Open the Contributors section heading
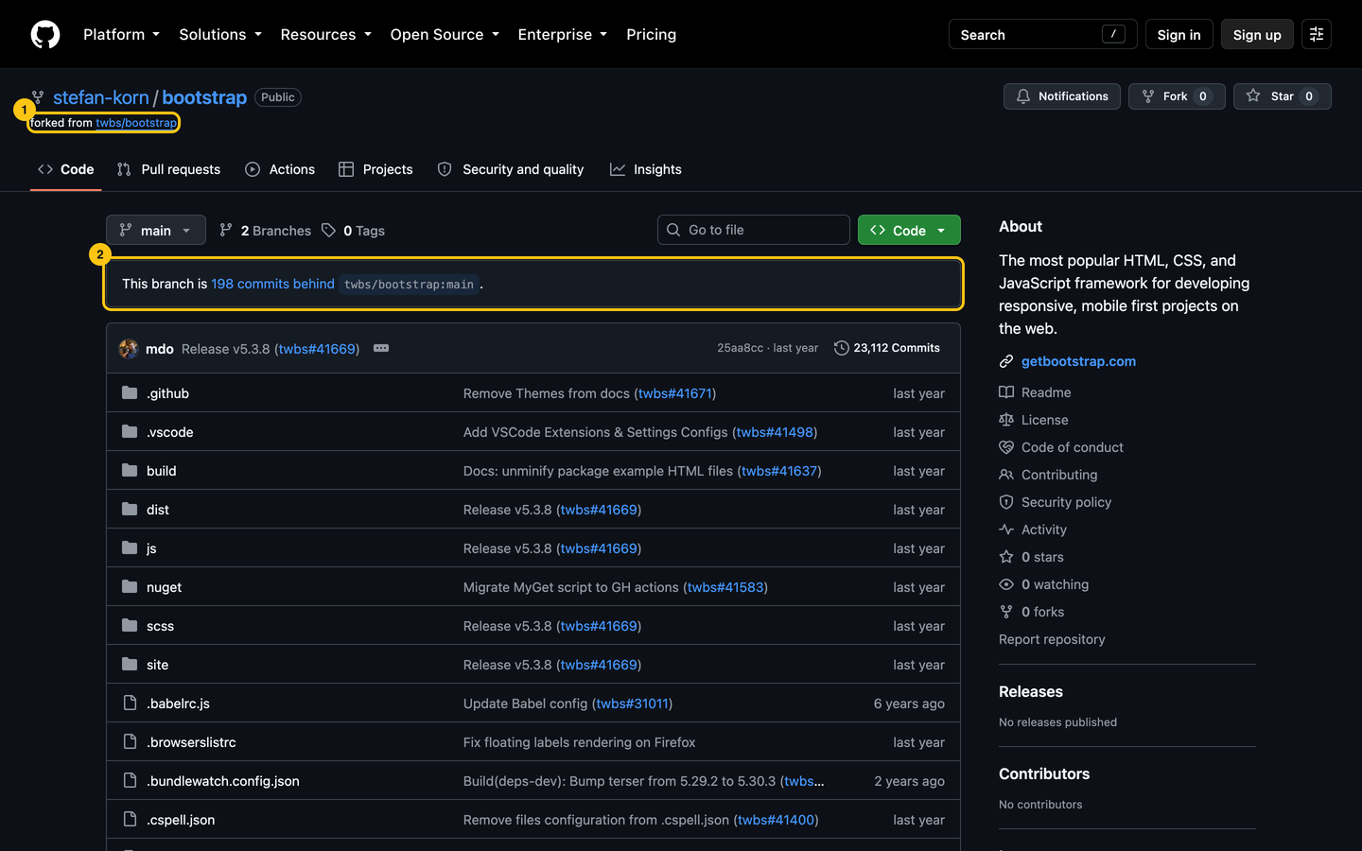Image resolution: width=1362 pixels, height=851 pixels. 1044,773
